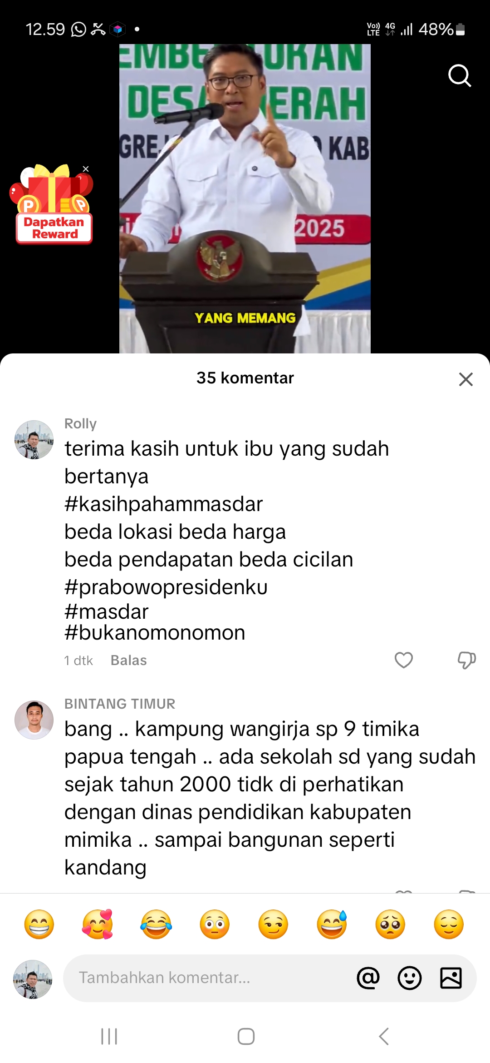This screenshot has width=490, height=1063.
Task: Dislike Rolly's comment with thumbs-down icon
Action: pyautogui.click(x=466, y=660)
